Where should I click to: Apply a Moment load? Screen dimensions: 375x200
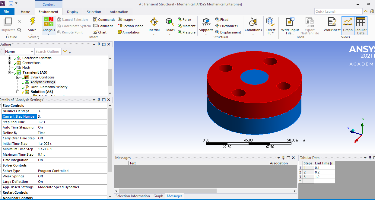(x=186, y=26)
